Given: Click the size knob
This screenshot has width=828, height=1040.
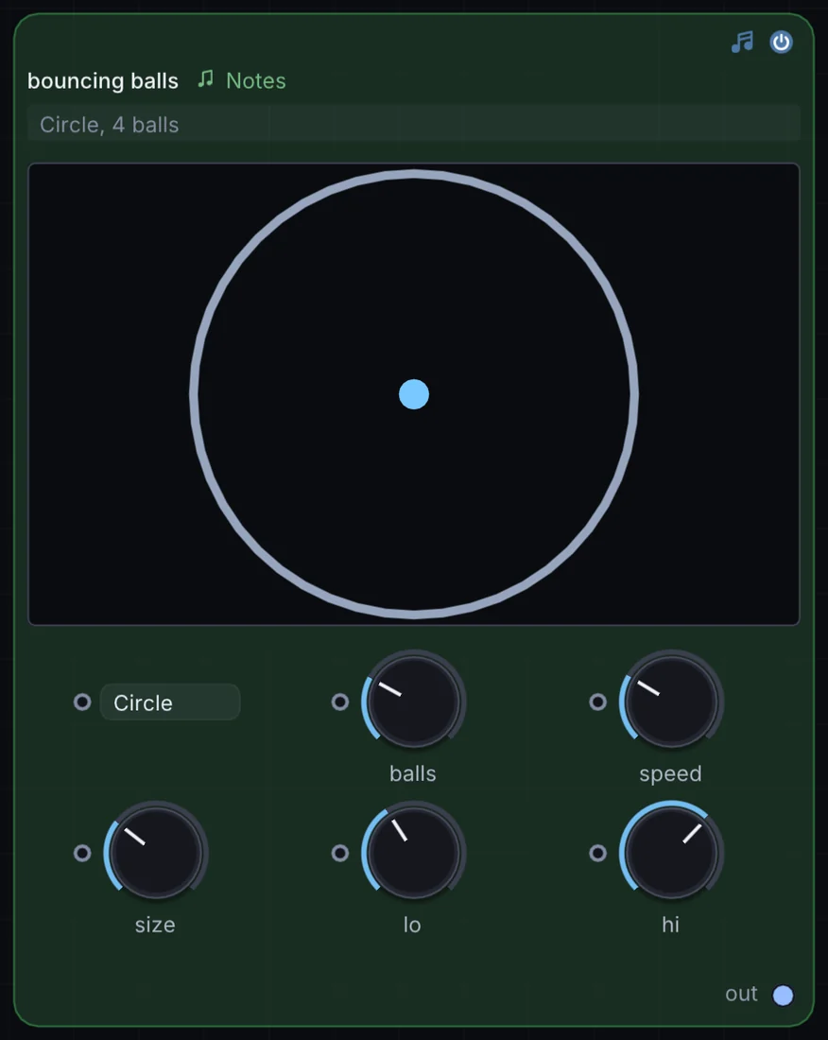Looking at the screenshot, I should (x=156, y=853).
